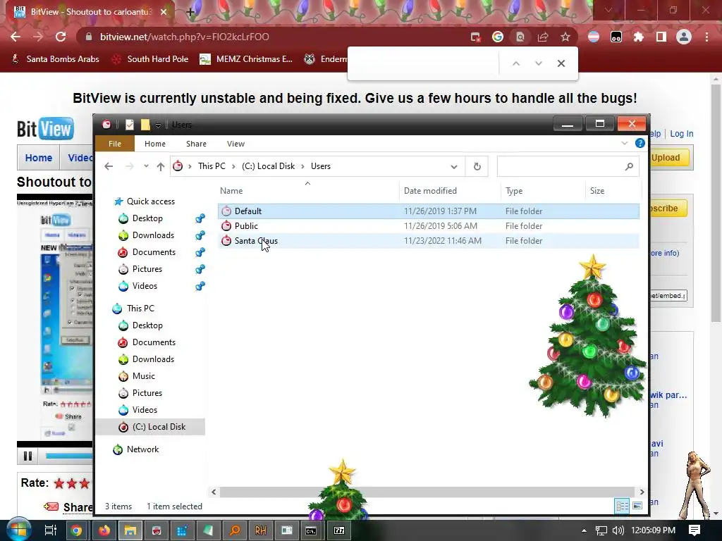Select Quick access in the navigation pane

(x=151, y=201)
